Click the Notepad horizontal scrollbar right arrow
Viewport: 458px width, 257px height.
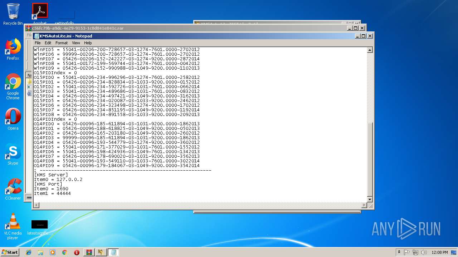coord(364,205)
